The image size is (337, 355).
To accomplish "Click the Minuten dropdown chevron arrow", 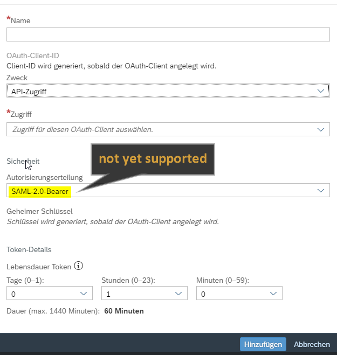I will tap(274, 294).
